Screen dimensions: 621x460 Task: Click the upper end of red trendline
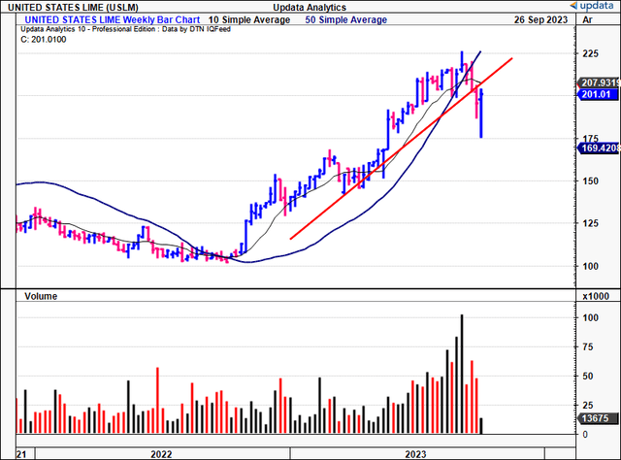tap(511, 58)
